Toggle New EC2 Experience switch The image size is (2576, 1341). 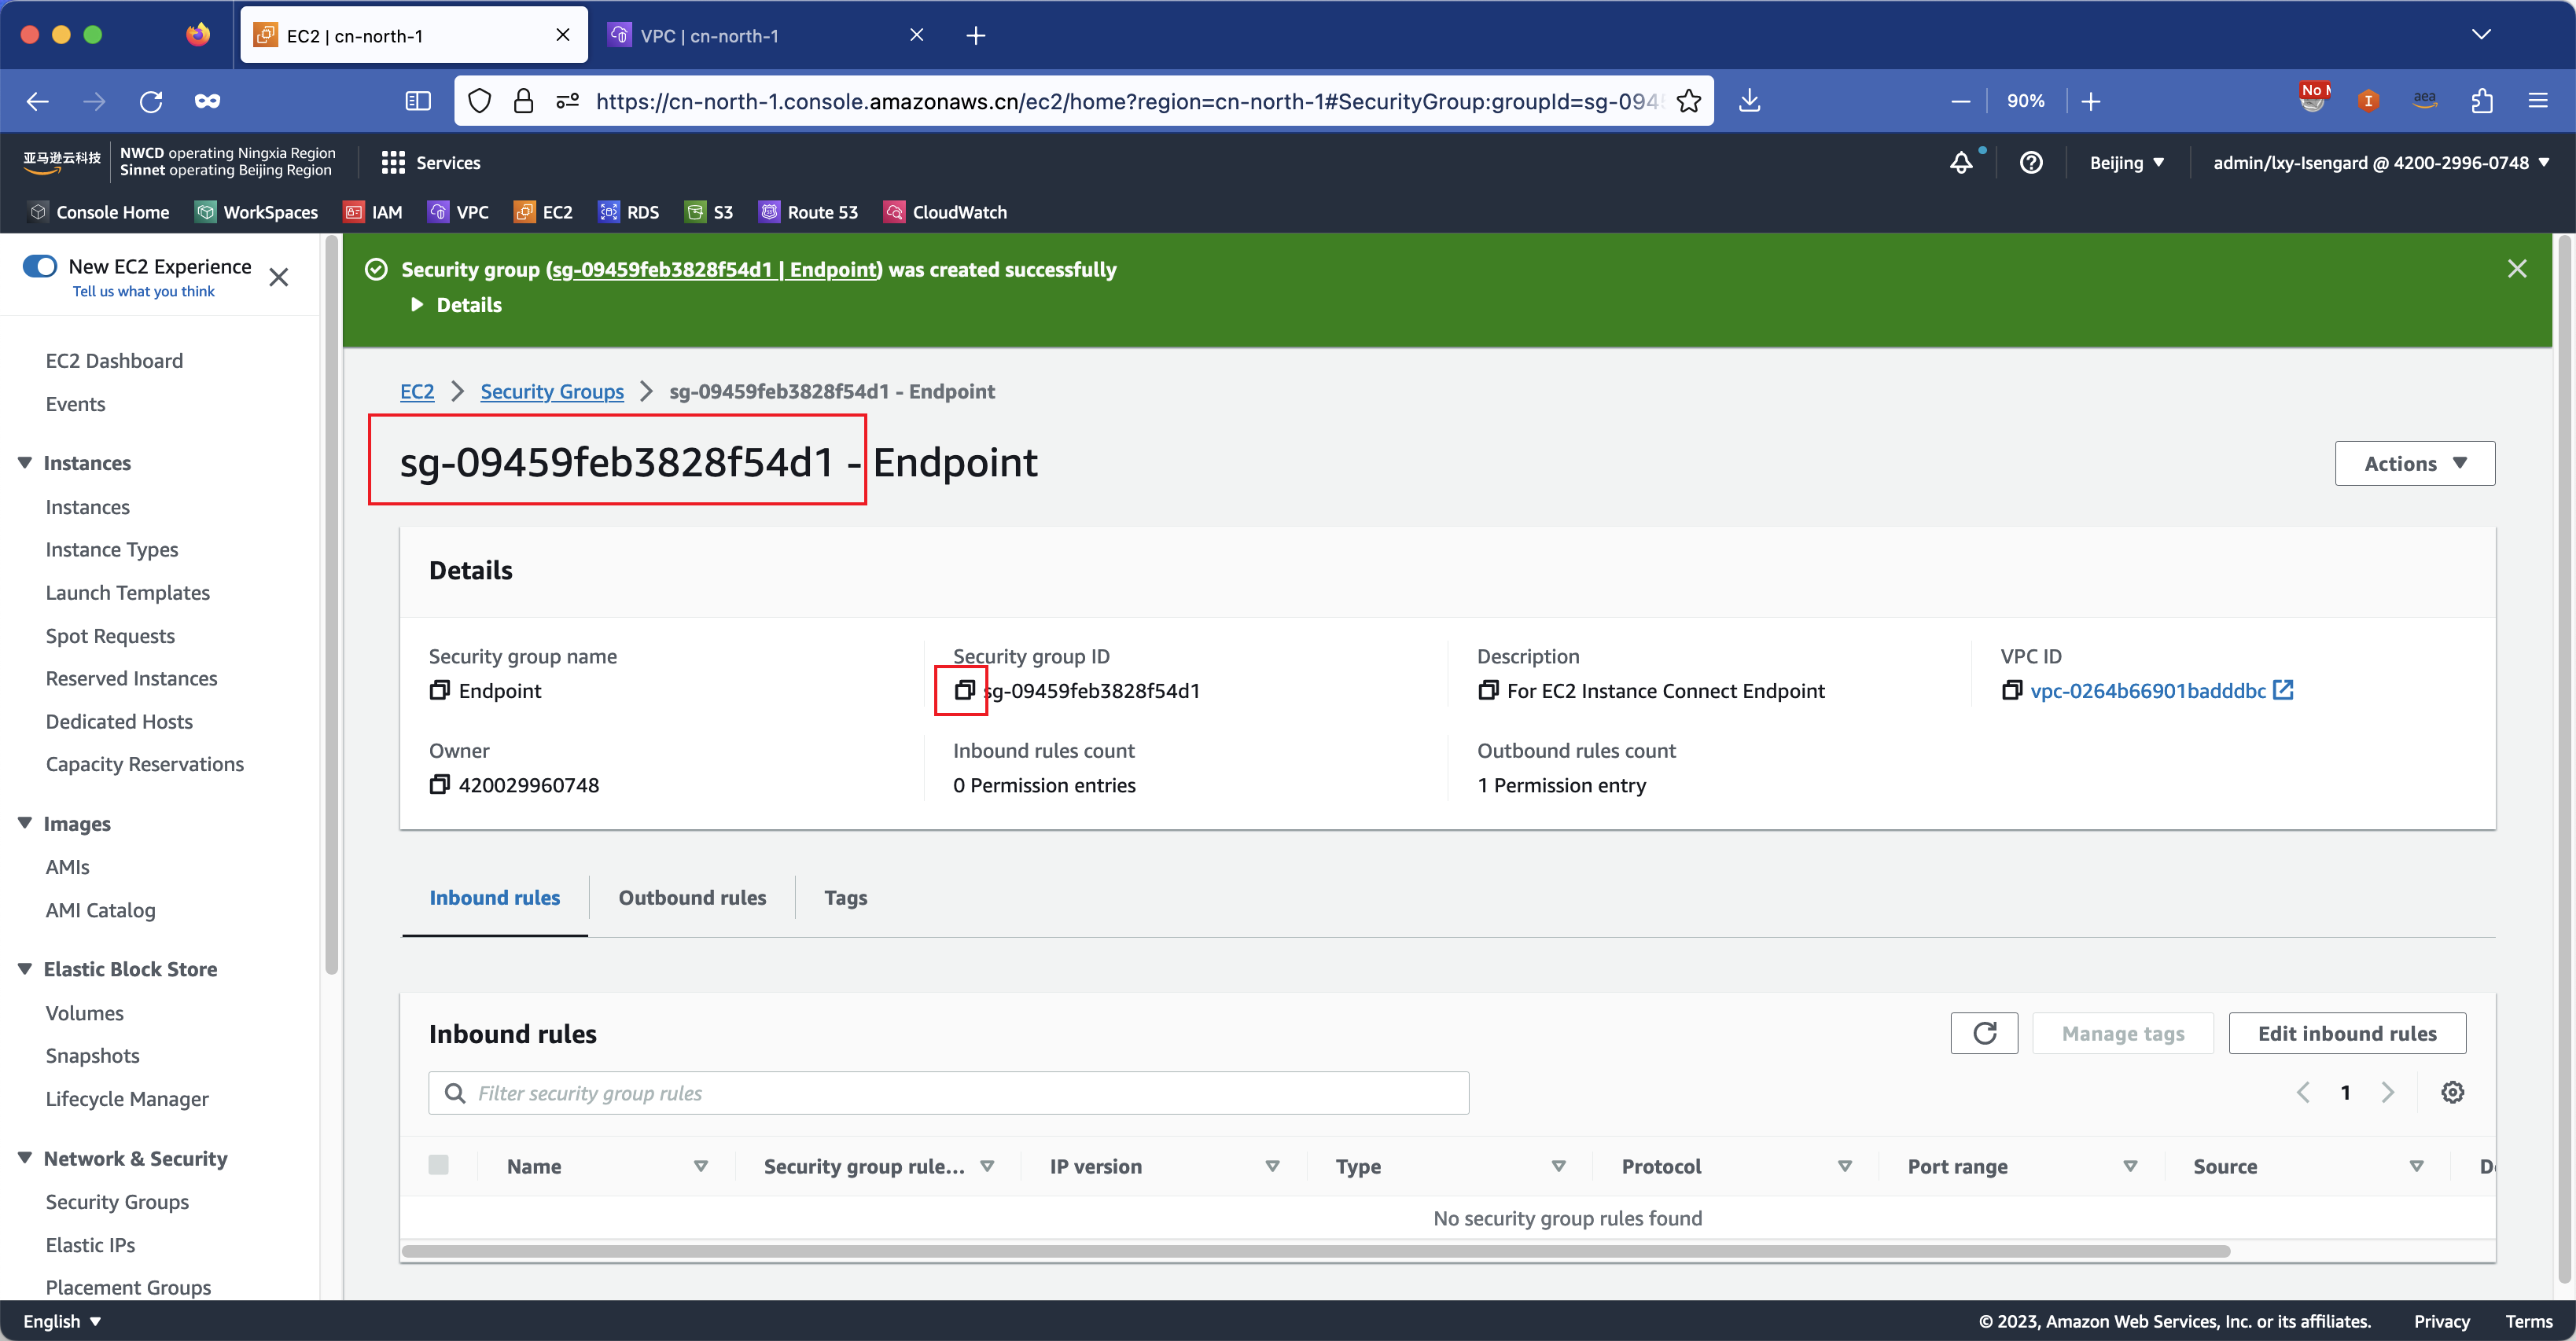40,266
